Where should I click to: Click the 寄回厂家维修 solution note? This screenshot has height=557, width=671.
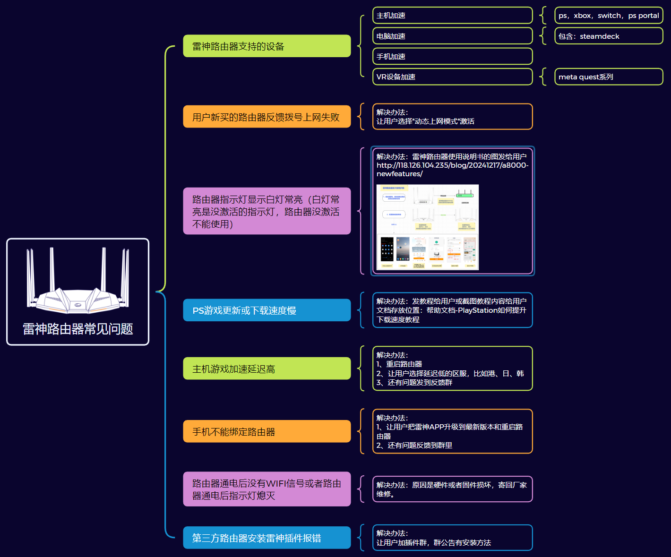[x=453, y=489]
